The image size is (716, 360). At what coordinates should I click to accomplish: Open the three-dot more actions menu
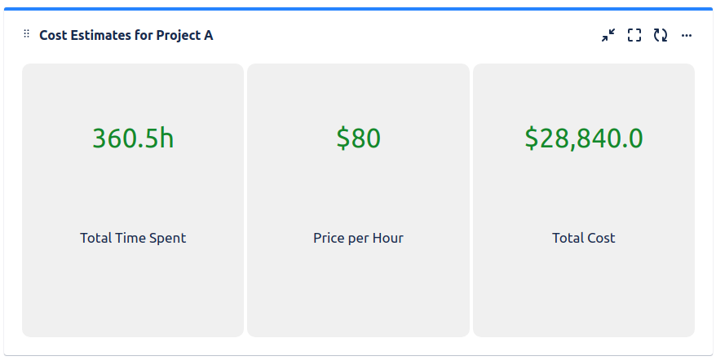687,35
